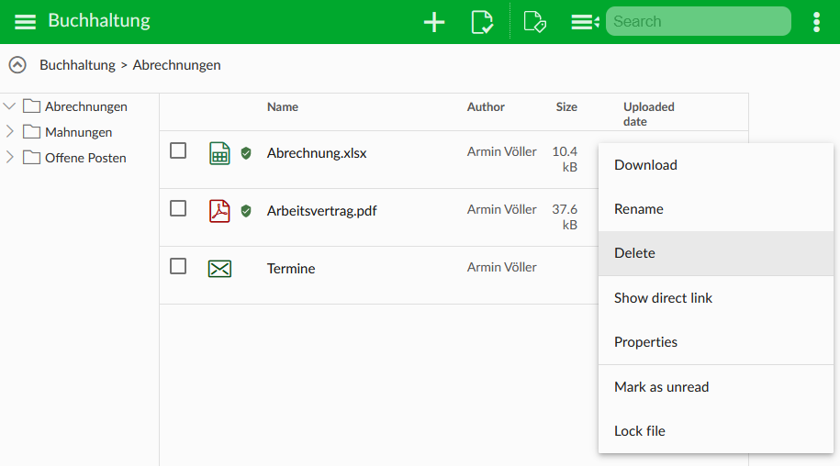Tick the checkbox for Termine

pos(178,266)
